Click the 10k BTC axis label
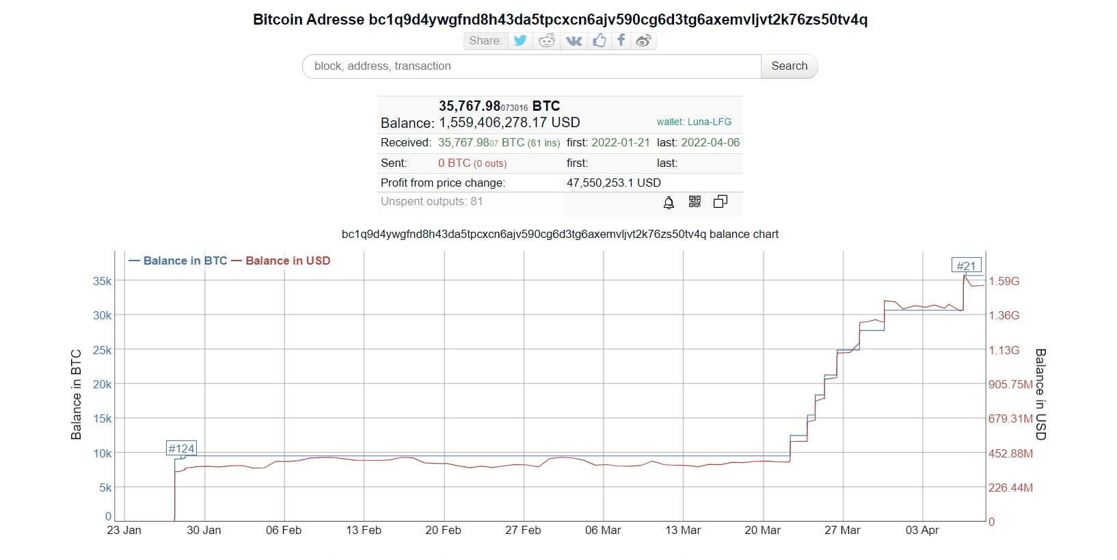 103,453
